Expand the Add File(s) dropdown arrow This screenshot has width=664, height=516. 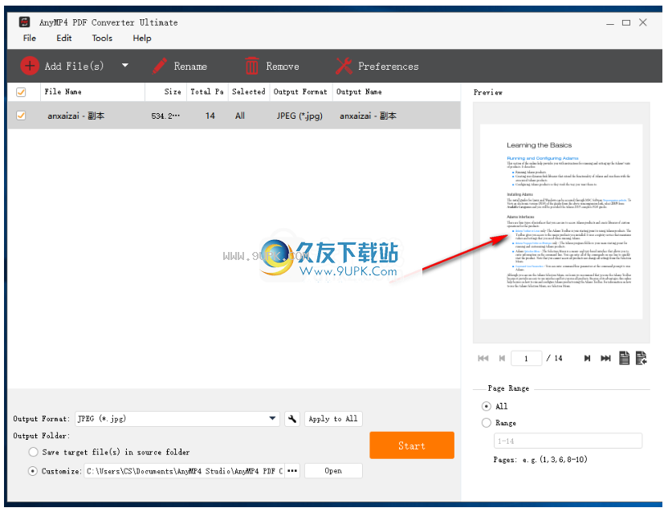pyautogui.click(x=125, y=65)
